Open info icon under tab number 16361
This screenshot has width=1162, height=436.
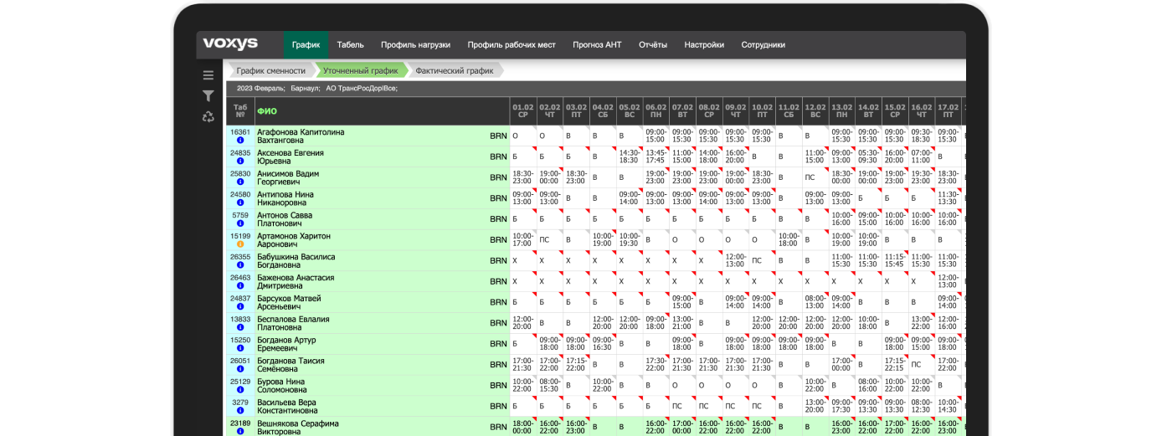pos(240,141)
